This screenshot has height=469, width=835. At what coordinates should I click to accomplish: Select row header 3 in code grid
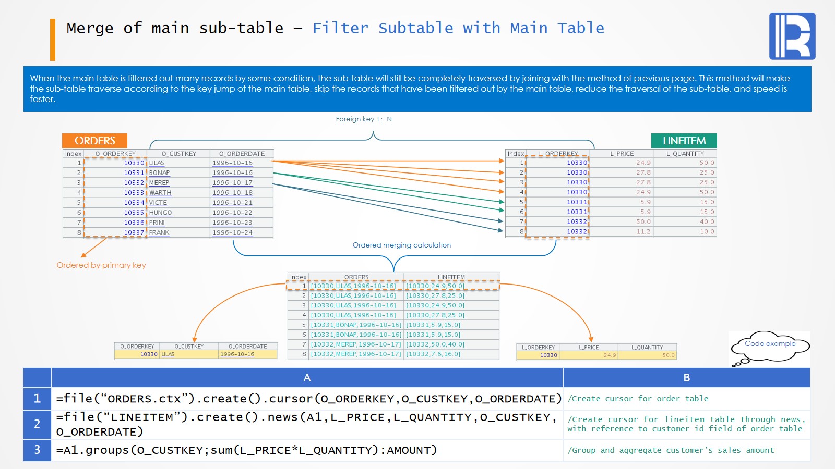[x=37, y=450]
